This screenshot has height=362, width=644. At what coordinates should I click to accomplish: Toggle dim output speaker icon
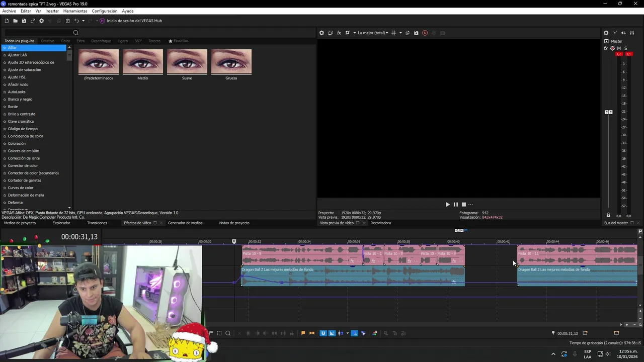click(x=624, y=33)
